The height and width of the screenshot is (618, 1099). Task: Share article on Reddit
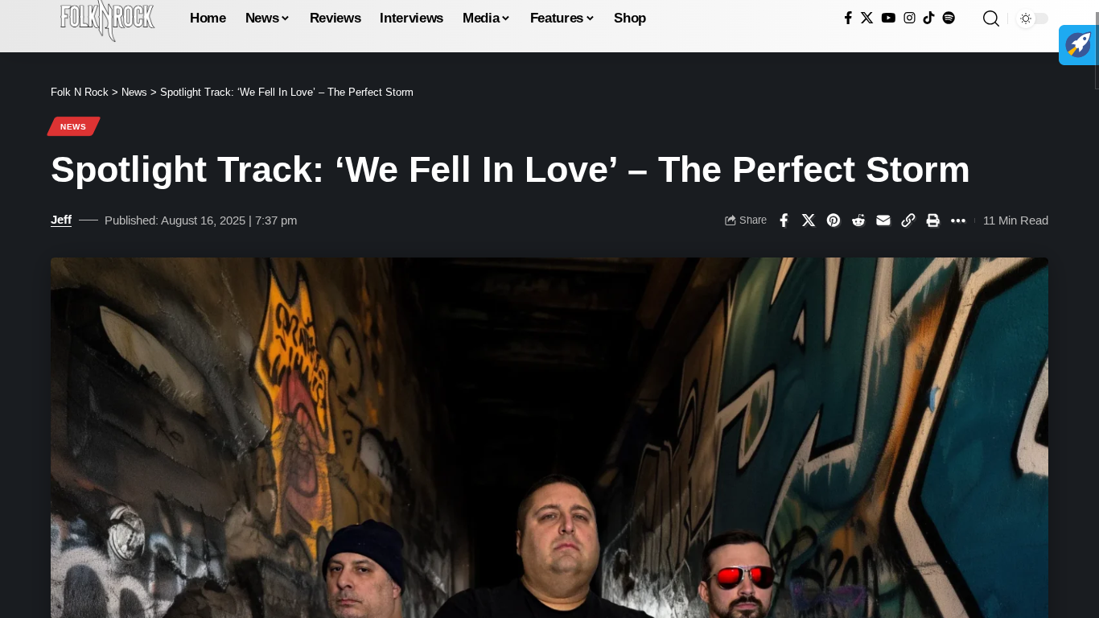[858, 220]
